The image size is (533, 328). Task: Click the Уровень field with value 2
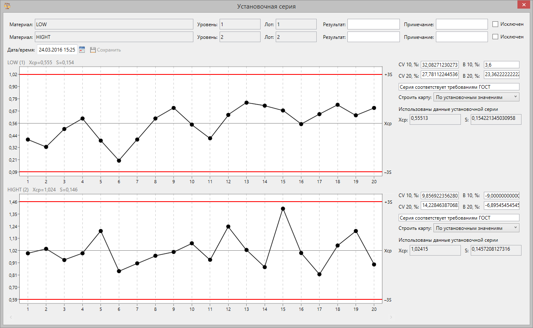tap(240, 37)
